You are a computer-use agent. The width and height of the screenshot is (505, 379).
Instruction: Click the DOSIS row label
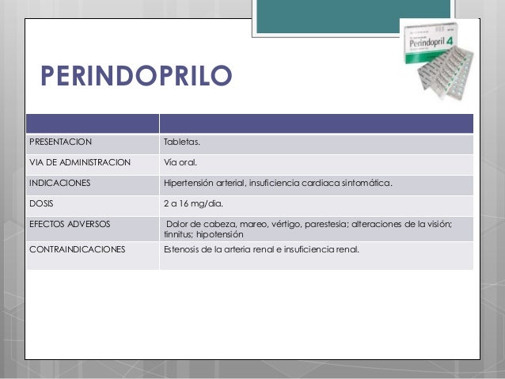[x=41, y=203]
